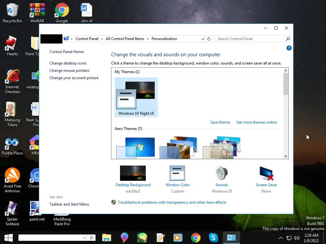Click the Desktop Background preview icon
Viewport: 326px width, 244px height.
133,173
